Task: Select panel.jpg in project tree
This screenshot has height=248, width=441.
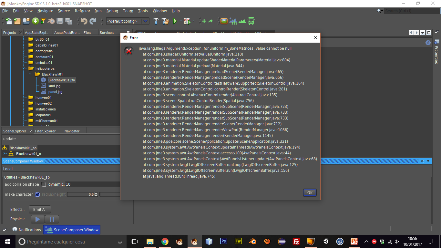Action: pyautogui.click(x=55, y=92)
